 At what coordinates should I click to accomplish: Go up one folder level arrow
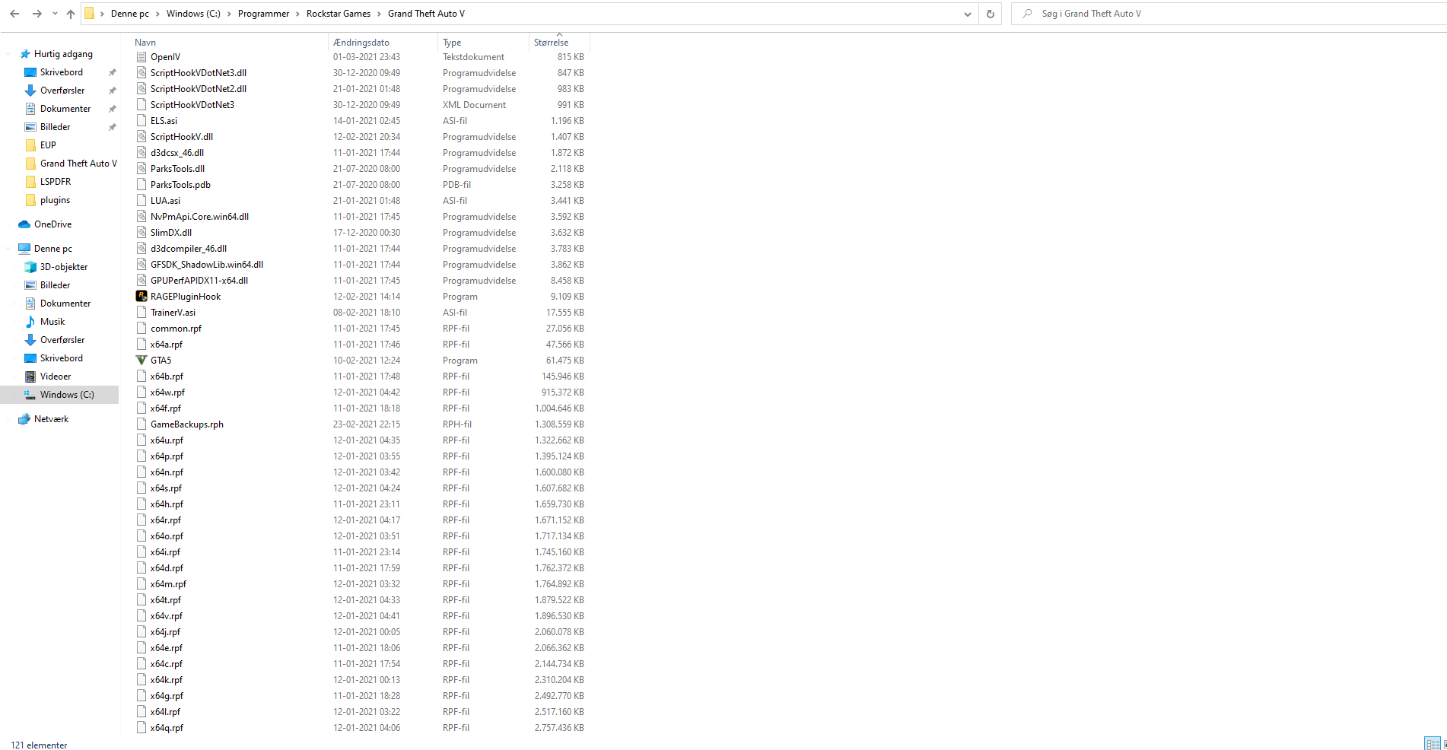click(x=71, y=14)
